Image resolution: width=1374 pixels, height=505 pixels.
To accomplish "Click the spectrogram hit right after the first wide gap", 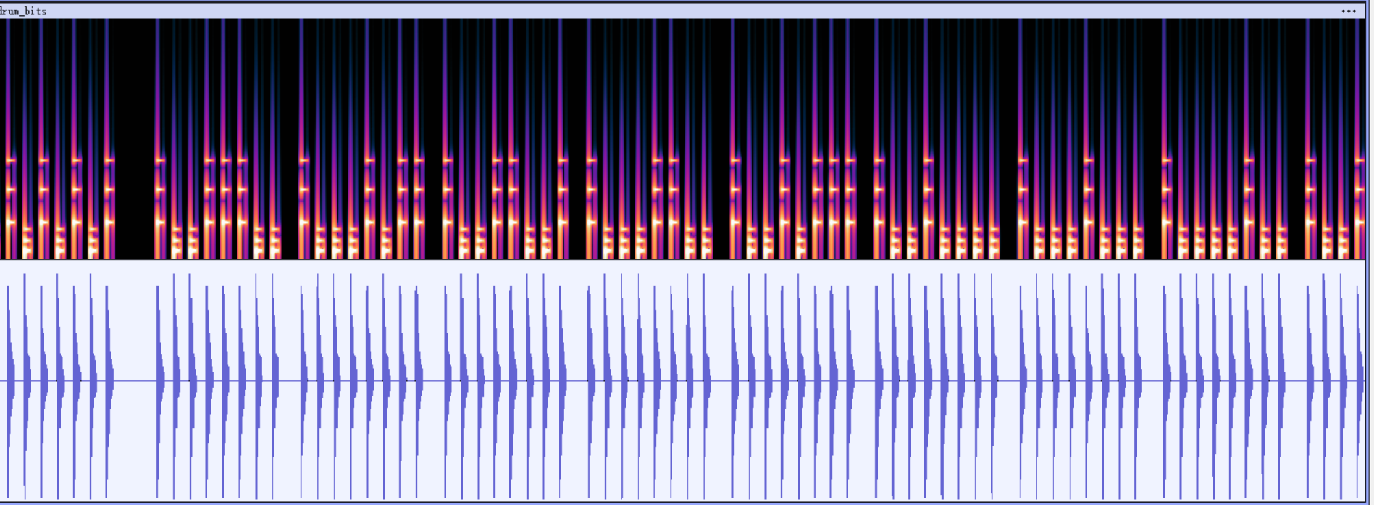I will pos(159,185).
